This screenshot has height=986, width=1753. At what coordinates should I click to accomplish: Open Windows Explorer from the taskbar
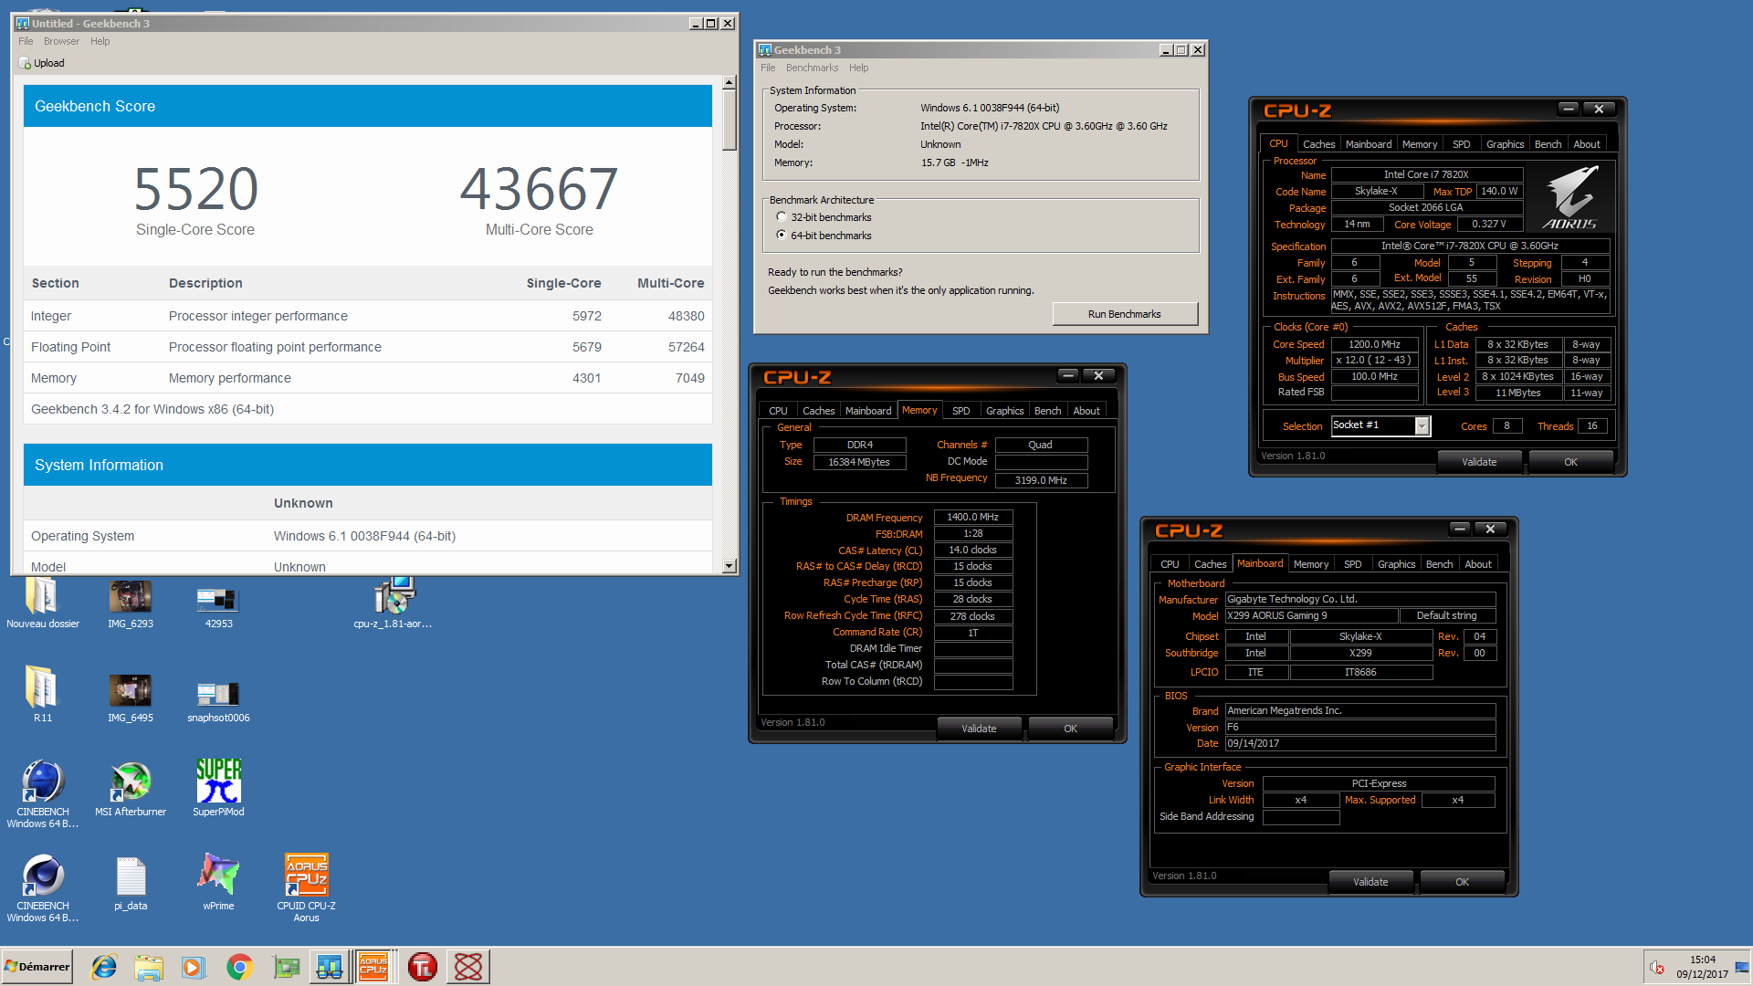(x=149, y=967)
